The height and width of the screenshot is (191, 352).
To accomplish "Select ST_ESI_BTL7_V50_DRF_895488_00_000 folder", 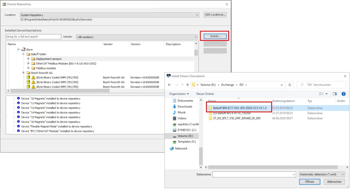I will tap(237, 118).
